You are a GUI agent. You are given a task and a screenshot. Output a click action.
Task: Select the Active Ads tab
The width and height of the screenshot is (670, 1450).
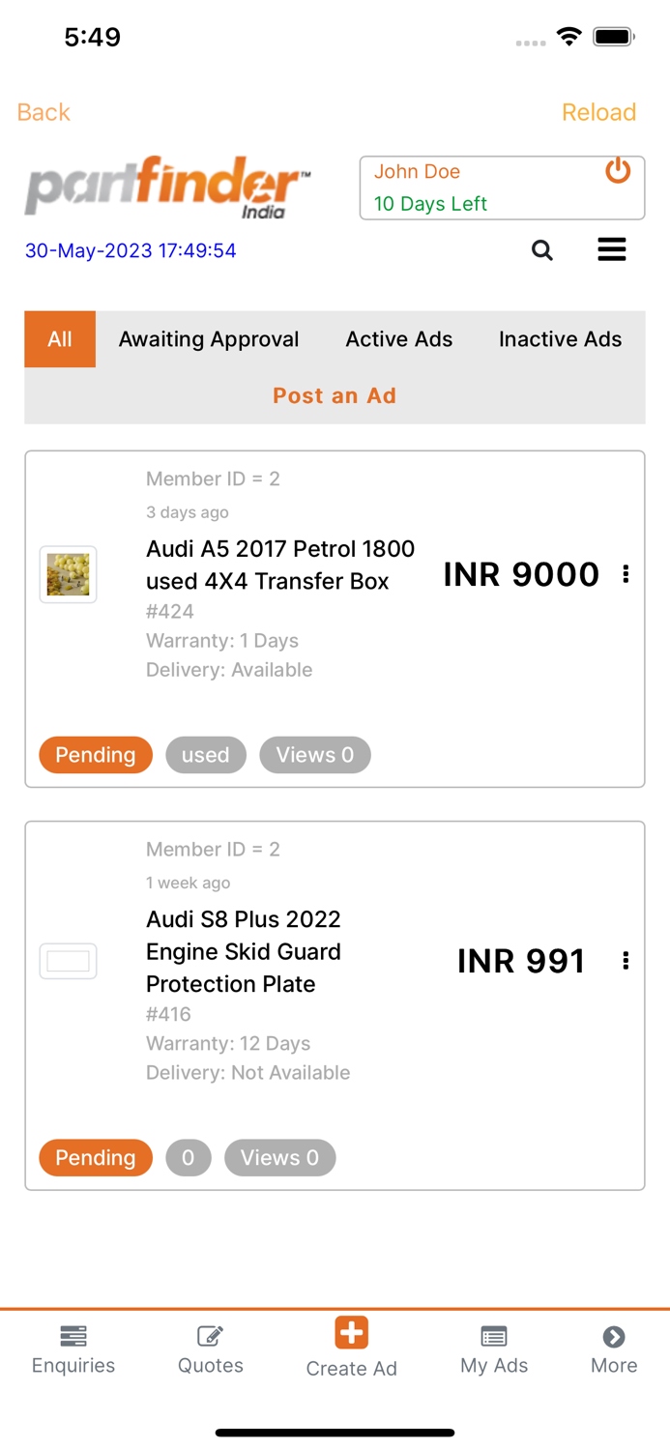click(x=398, y=339)
